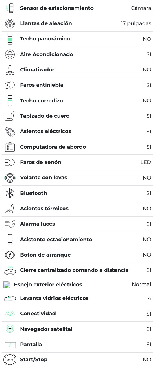This screenshot has height=372, width=159.
Task: Click the Cámara value for parking sensor
Action: tap(141, 8)
